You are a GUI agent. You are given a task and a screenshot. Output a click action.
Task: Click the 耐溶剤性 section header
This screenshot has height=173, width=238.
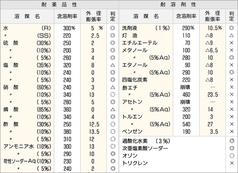pos(178,5)
